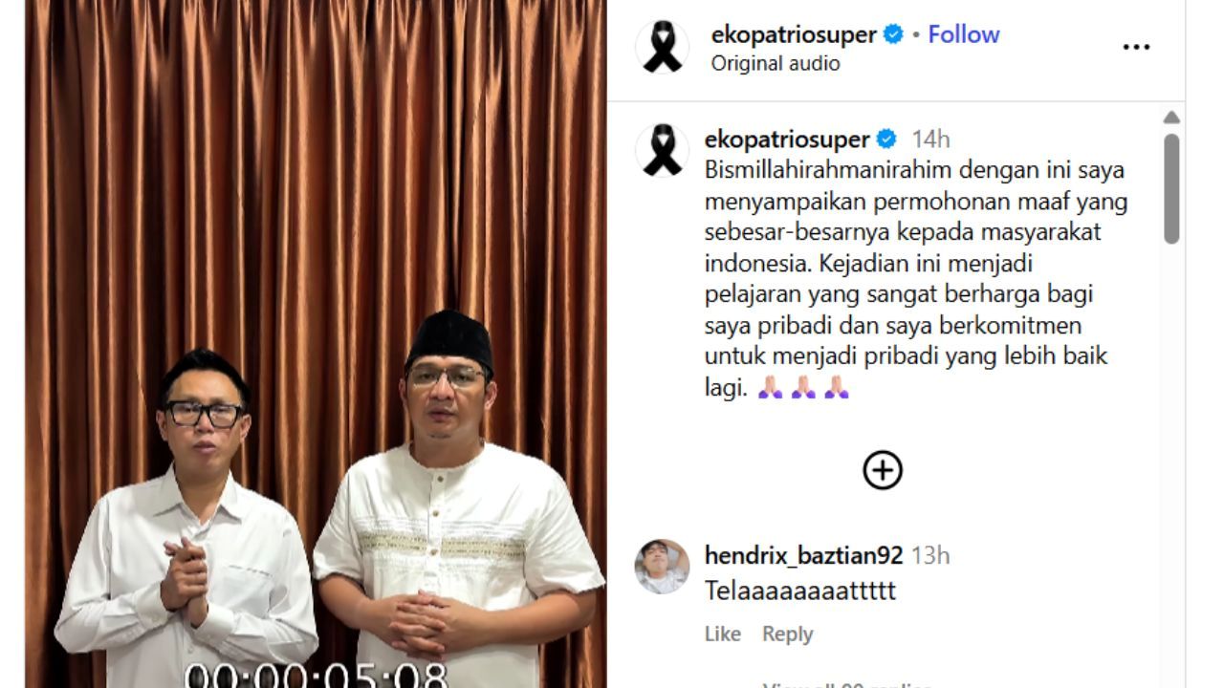Open the three-dot more options menu
Viewport: 1224px width, 688px height.
click(x=1136, y=47)
